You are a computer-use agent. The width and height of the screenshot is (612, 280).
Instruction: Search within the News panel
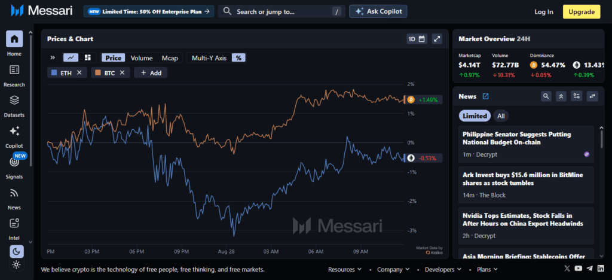[546, 96]
